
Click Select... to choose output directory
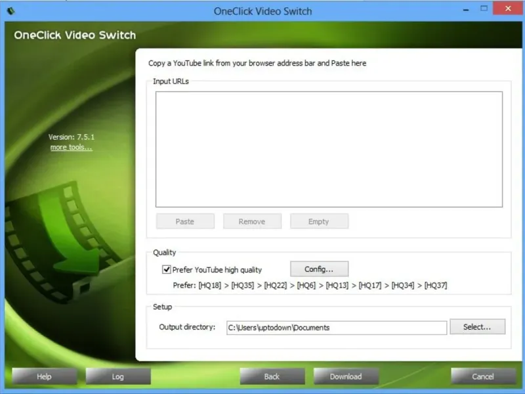[x=478, y=326]
